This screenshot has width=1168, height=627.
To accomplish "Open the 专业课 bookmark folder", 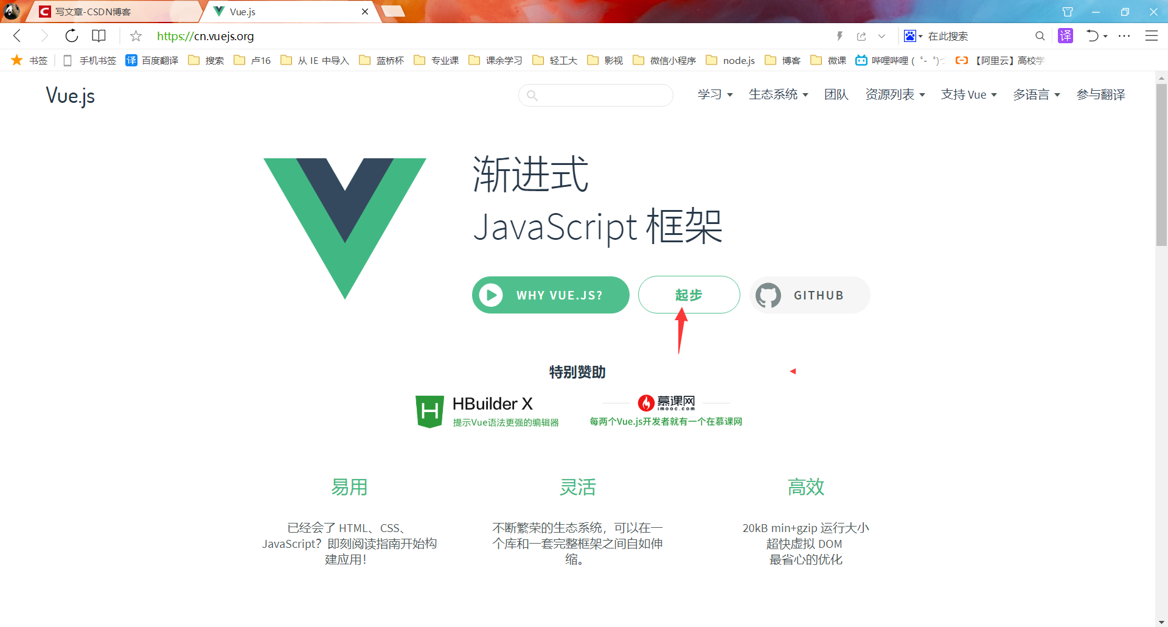I will click(436, 60).
